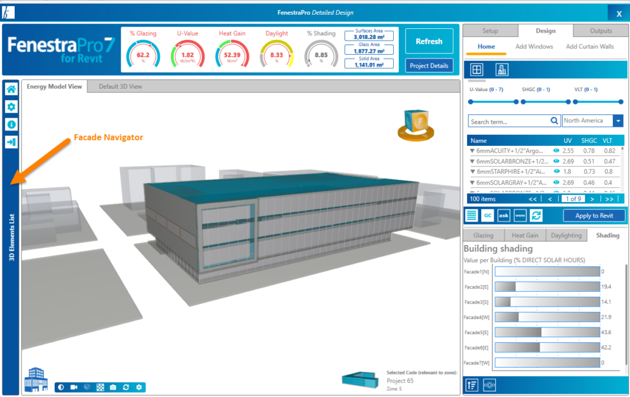Open the Add Windows sub-tab

click(x=534, y=47)
